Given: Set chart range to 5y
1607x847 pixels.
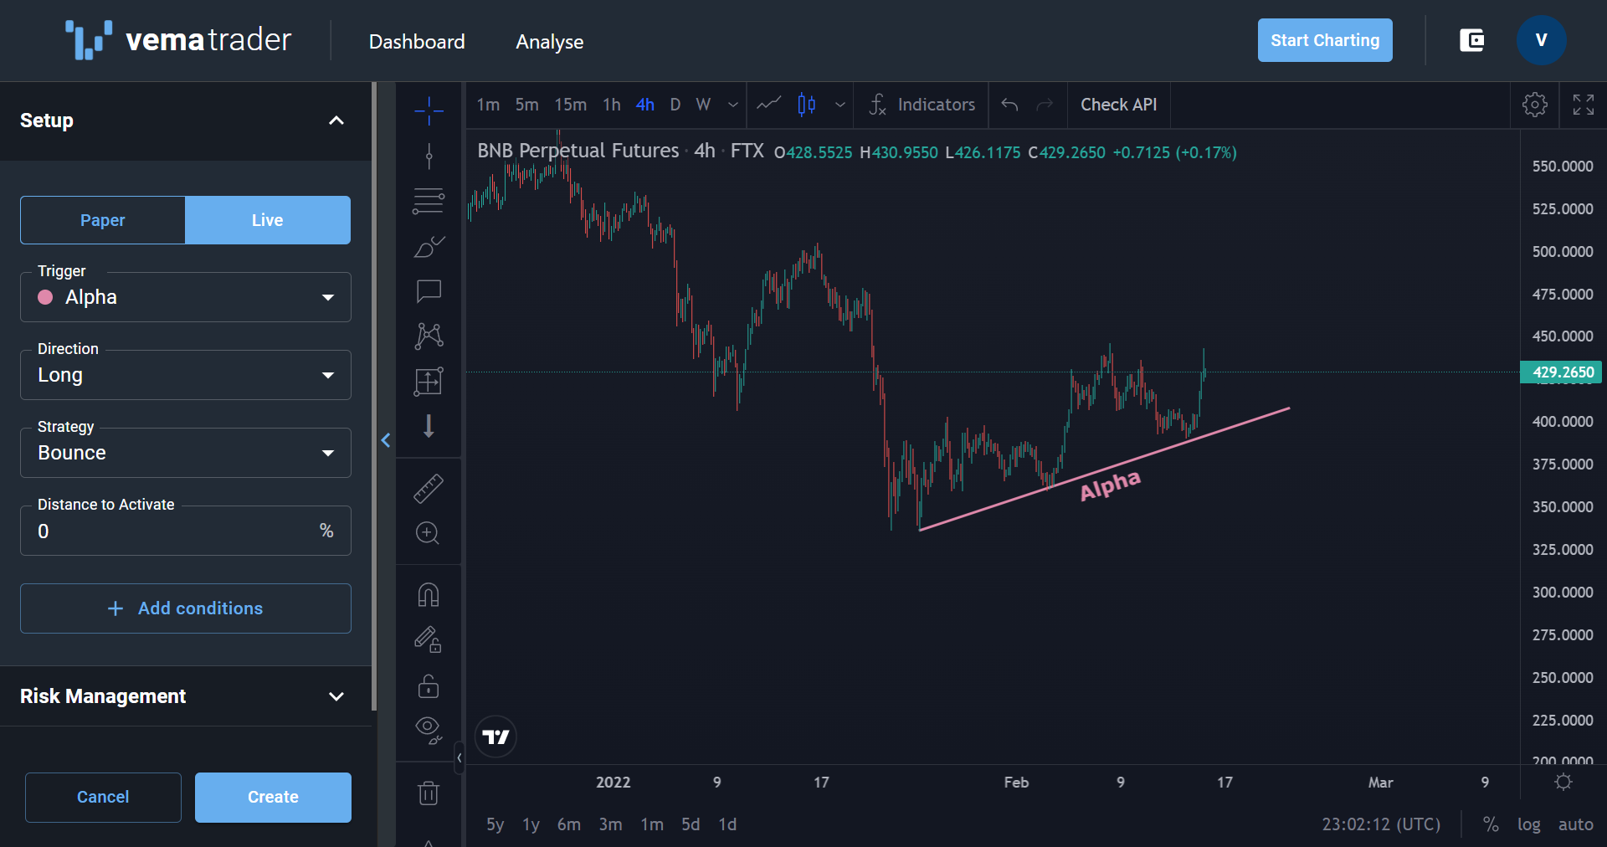Looking at the screenshot, I should click(495, 824).
